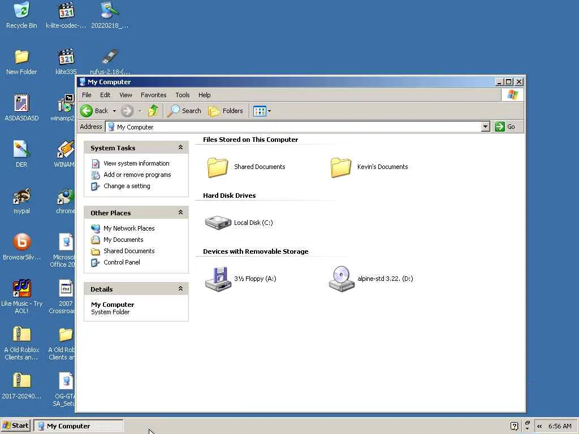Screen dimensions: 579x434
Task: Open the Favorites menu
Action: 154,95
